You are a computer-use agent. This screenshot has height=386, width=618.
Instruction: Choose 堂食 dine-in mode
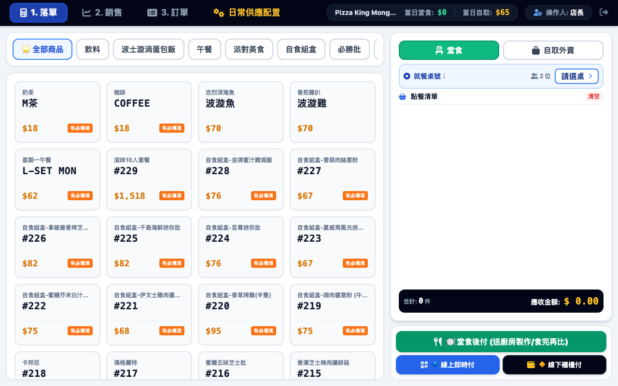tap(449, 50)
